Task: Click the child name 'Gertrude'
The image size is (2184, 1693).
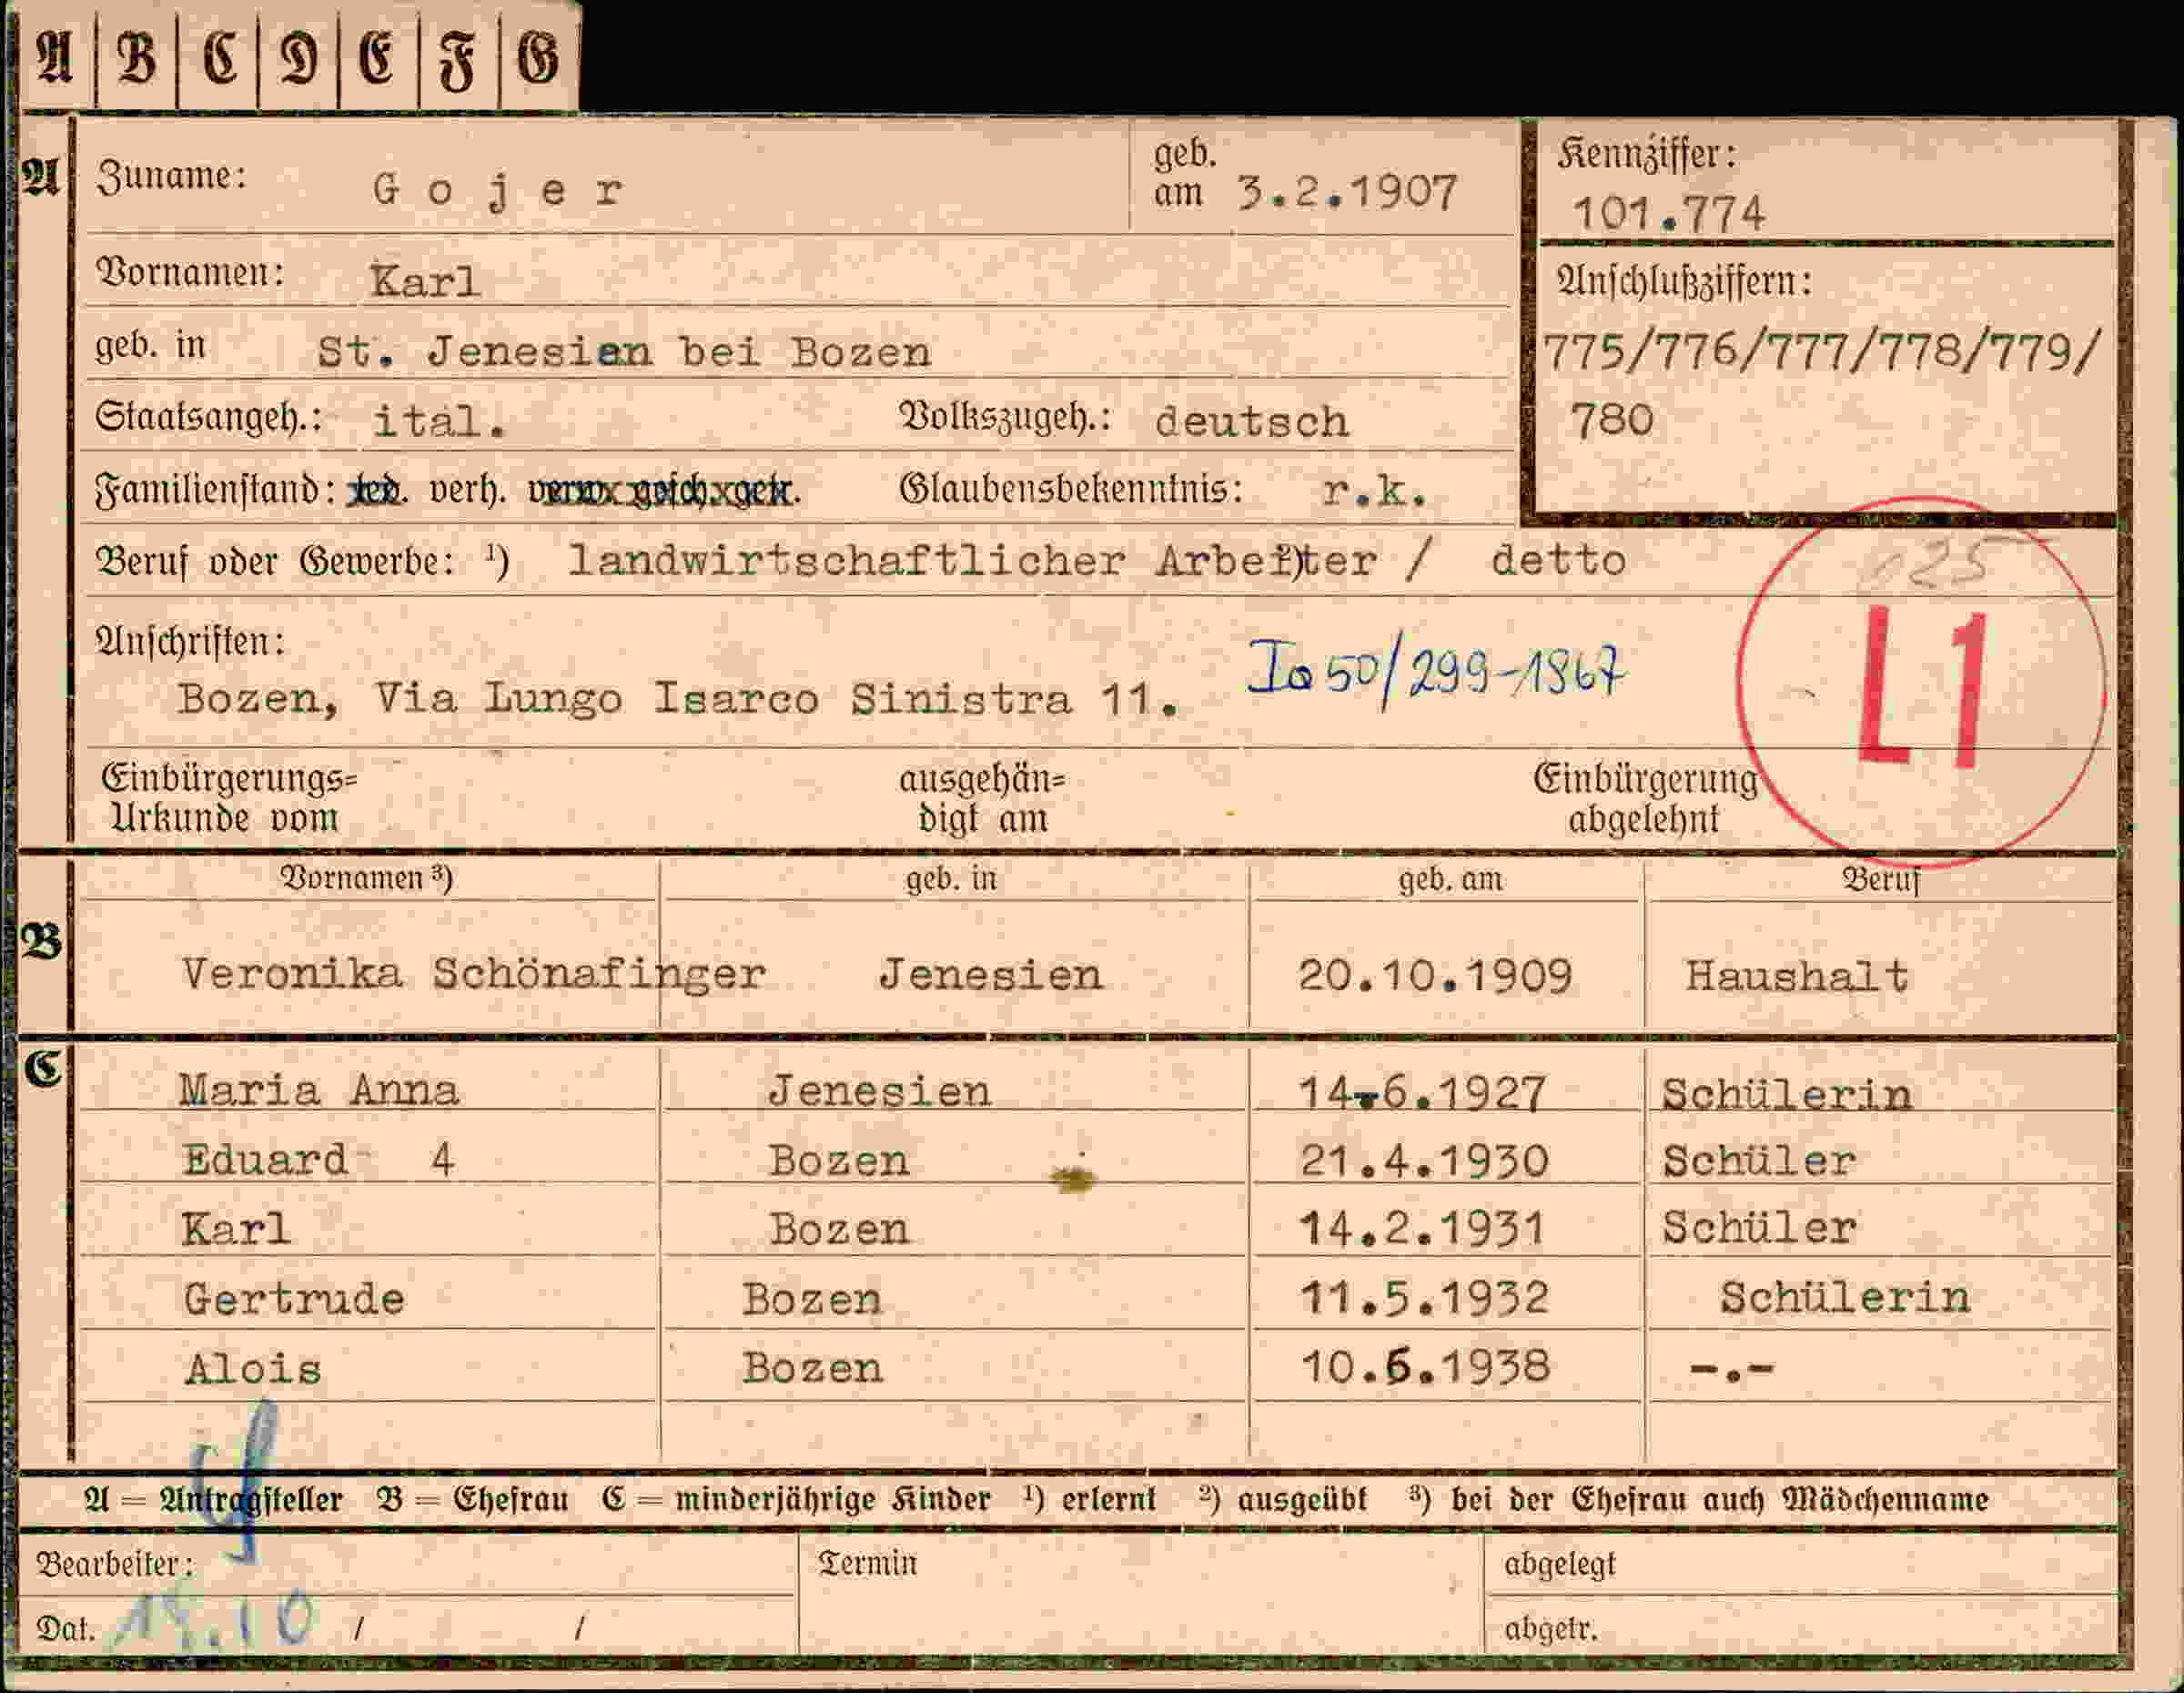Action: [294, 1298]
